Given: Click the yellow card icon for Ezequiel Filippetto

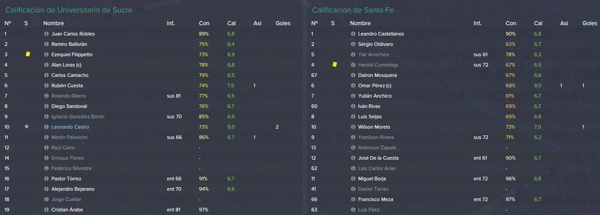Looking at the screenshot, I should click(x=28, y=54).
